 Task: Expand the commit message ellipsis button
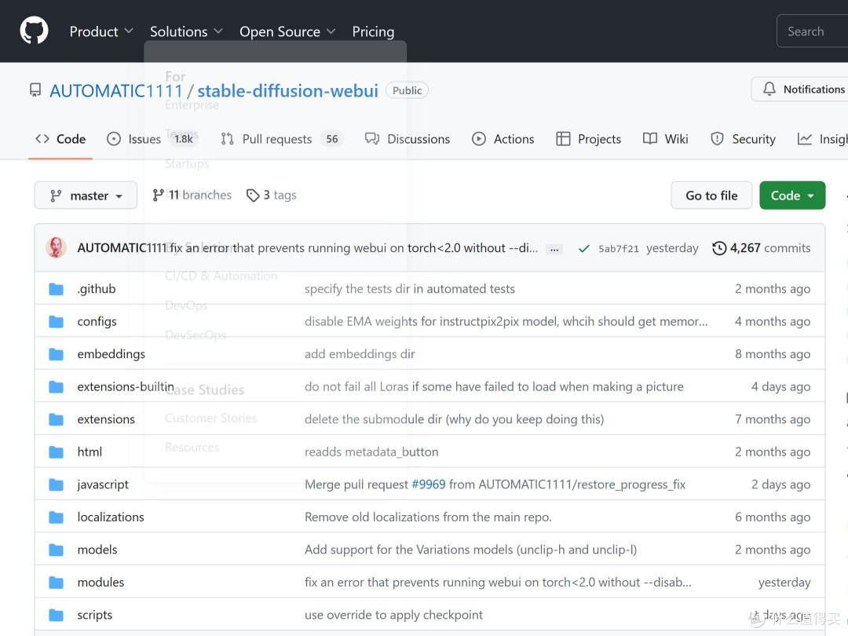[x=554, y=249]
